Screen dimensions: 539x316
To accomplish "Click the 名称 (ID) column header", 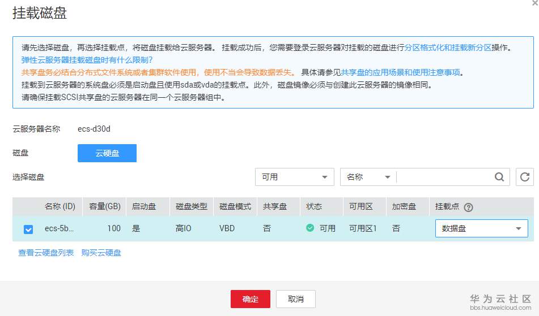I will [x=60, y=206].
